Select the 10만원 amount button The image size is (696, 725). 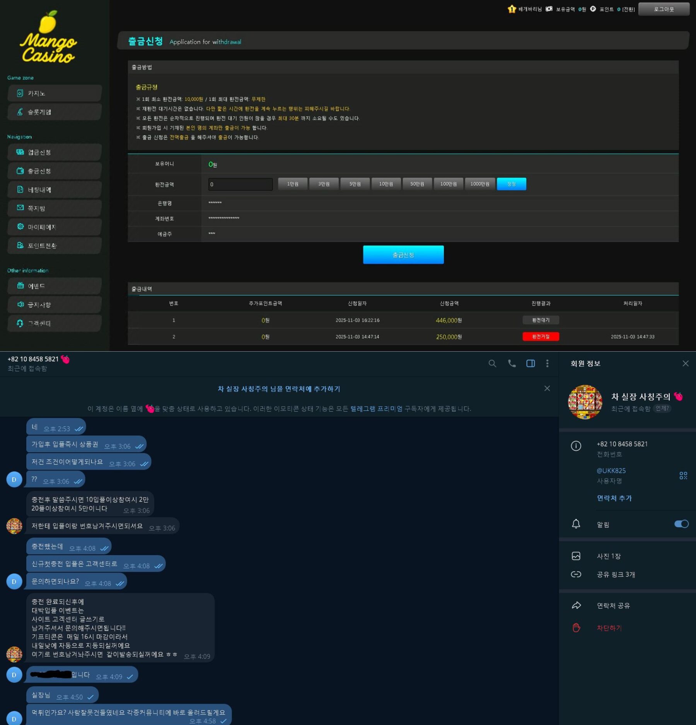[386, 184]
